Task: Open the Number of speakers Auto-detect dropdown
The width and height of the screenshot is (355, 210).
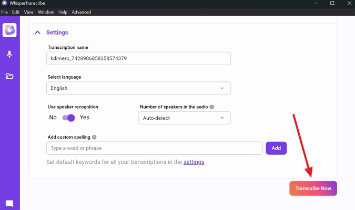Action: [x=185, y=118]
